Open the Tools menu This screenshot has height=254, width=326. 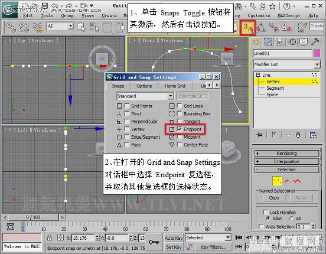(47, 15)
